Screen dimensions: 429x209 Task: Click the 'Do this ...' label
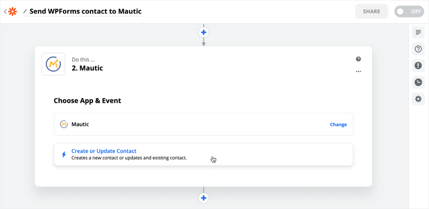[83, 59]
